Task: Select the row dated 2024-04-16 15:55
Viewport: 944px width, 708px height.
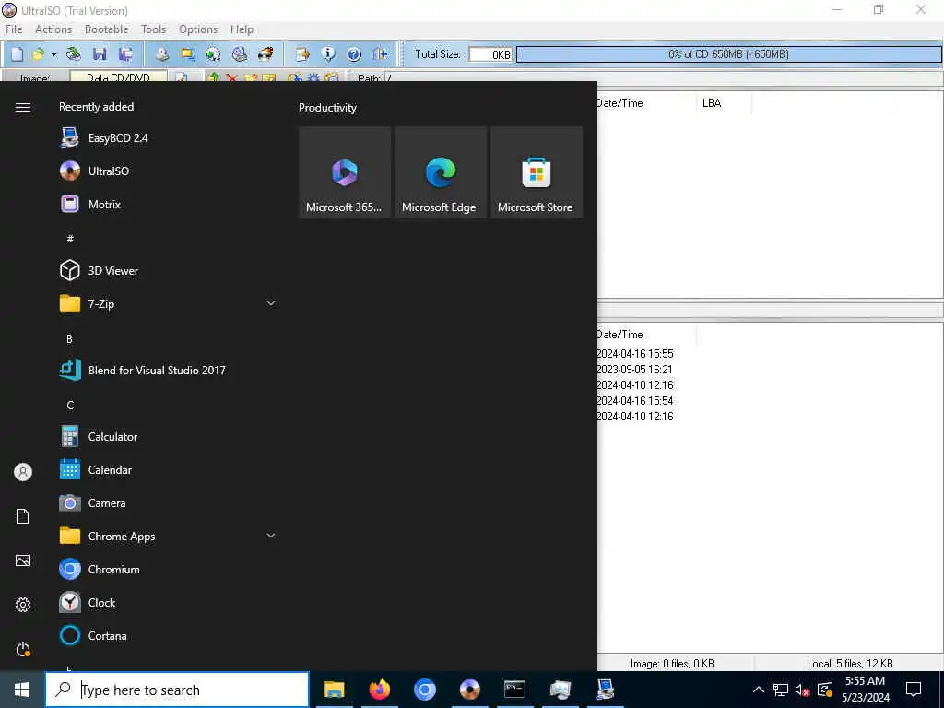Action: pos(634,354)
